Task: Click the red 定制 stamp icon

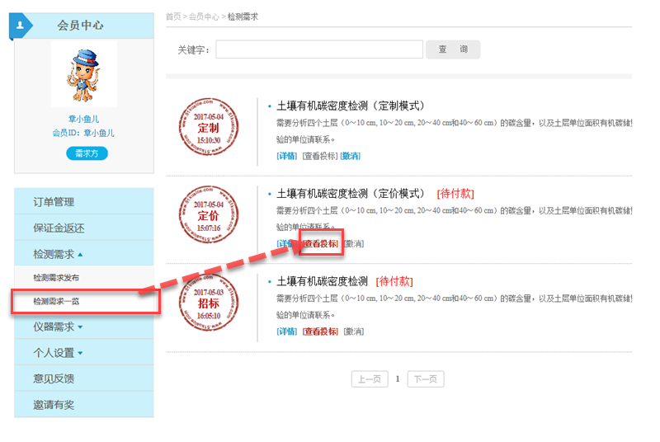Action: 208,129
